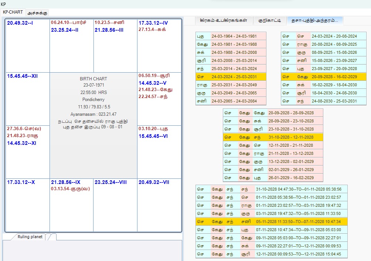Select antara row 12-11-2028 - 21-11-2028
371x261 pixels.
point(273,145)
